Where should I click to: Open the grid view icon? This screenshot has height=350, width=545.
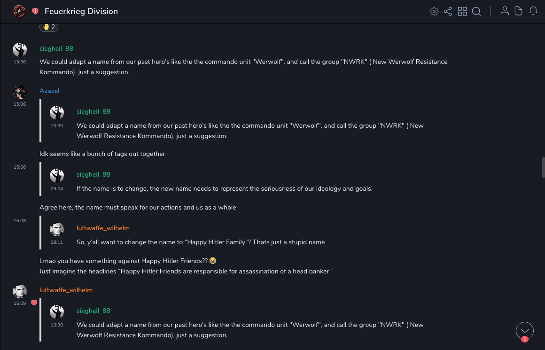coord(462,11)
